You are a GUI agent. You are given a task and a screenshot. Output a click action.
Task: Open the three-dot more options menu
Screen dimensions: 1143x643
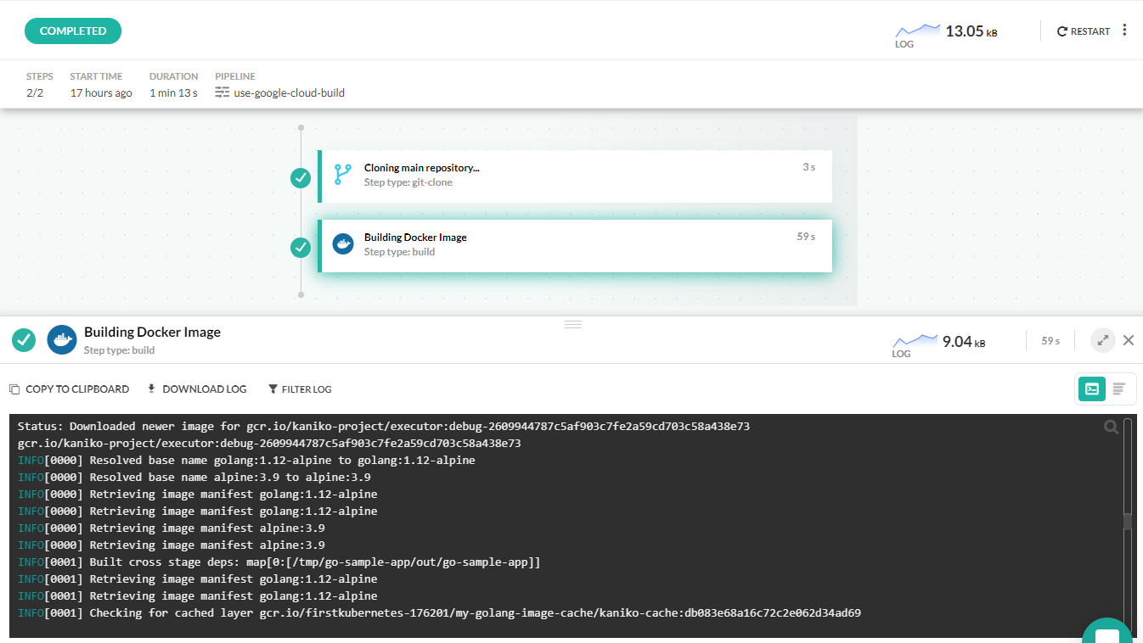coord(1124,31)
